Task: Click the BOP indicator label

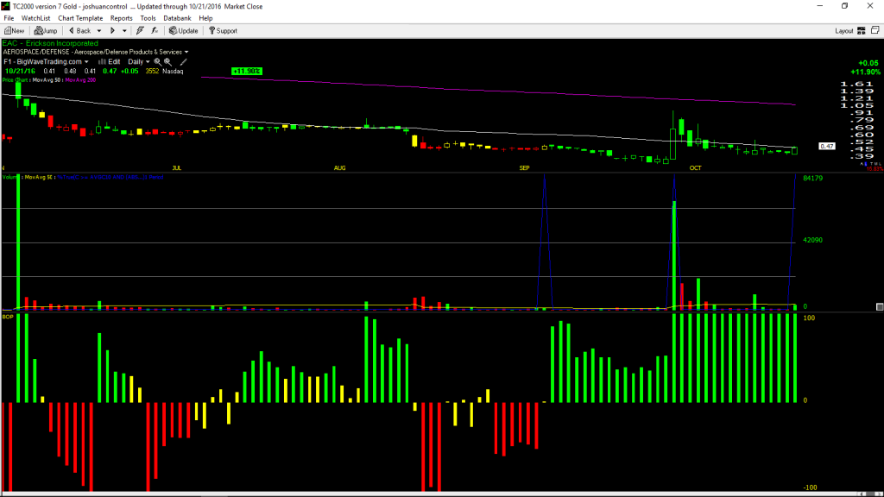Action: tap(8, 317)
